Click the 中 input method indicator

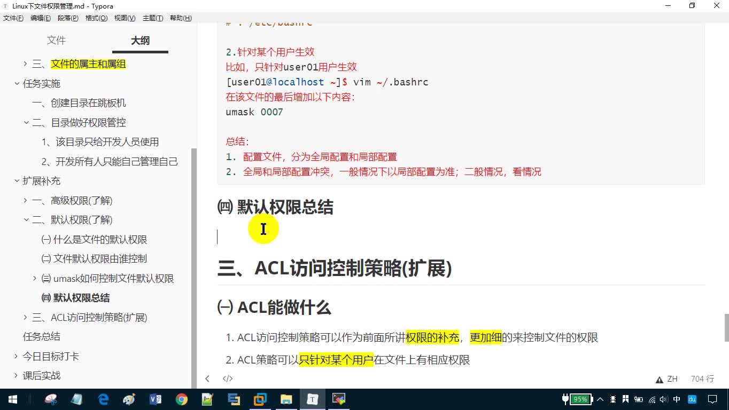[677, 399]
